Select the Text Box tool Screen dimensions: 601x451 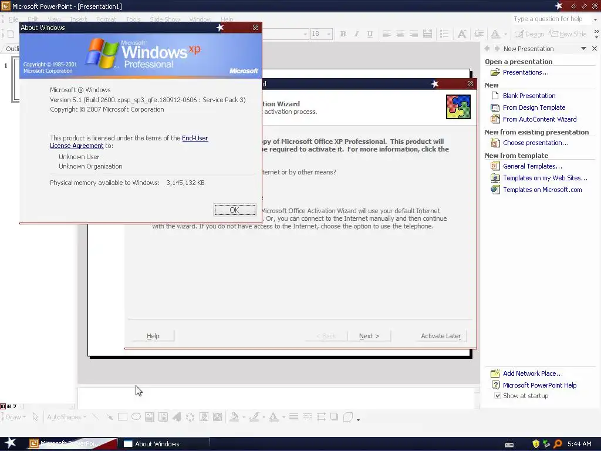tap(150, 417)
